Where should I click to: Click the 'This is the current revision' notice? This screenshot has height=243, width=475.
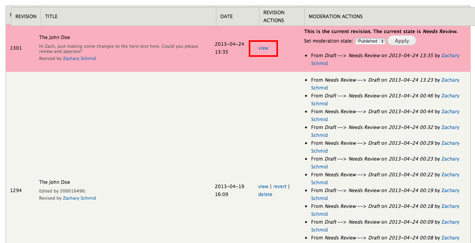point(381,32)
